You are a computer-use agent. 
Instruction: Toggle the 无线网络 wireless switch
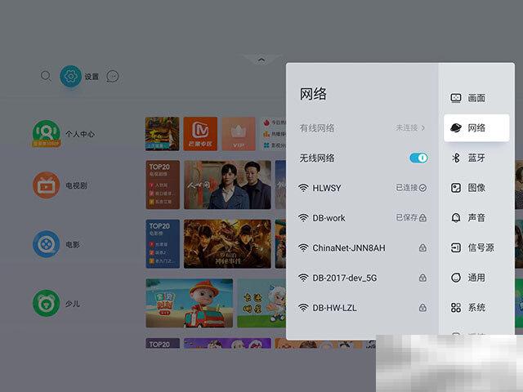click(x=418, y=158)
